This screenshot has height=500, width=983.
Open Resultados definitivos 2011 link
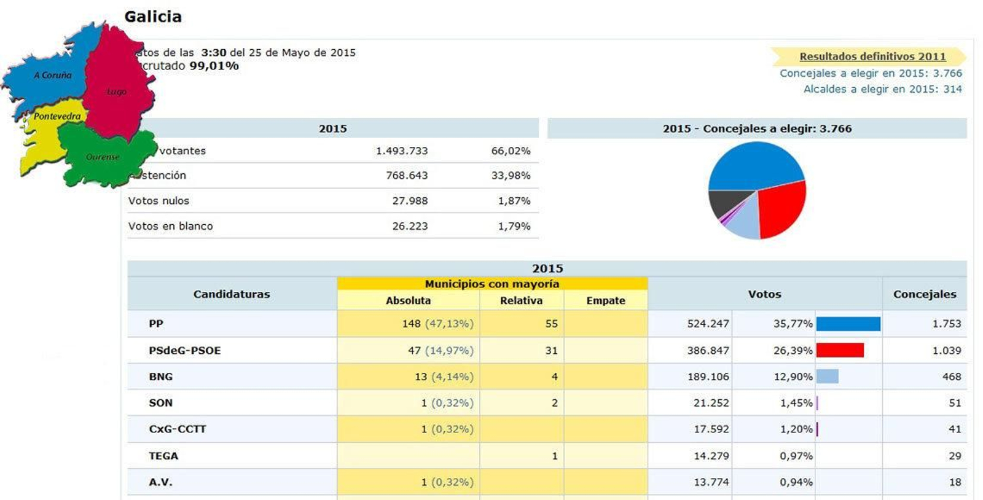pos(872,57)
